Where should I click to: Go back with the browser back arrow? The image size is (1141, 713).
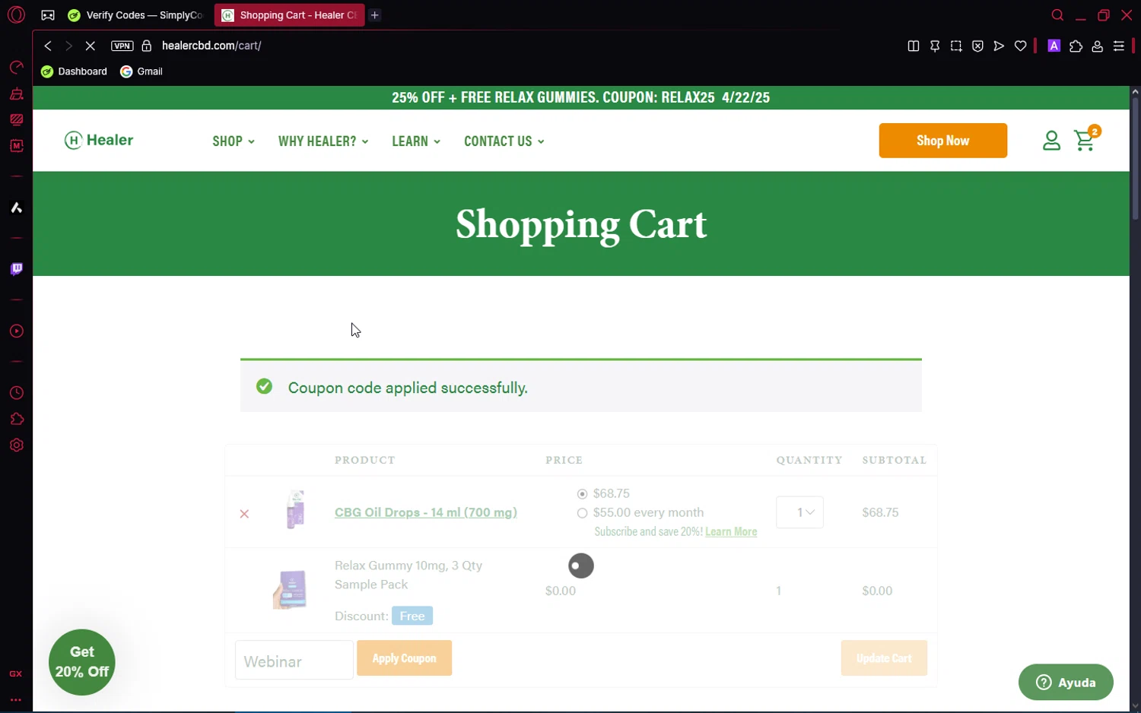click(x=48, y=46)
